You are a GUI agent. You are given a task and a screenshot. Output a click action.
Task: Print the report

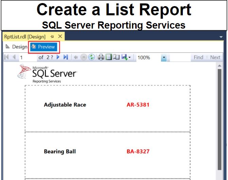(x=101, y=57)
